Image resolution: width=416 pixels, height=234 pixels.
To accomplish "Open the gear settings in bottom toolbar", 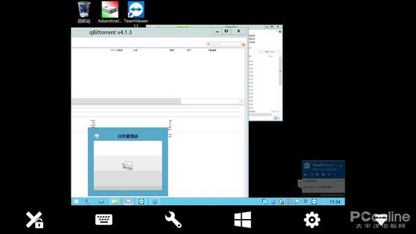I will pyautogui.click(x=312, y=220).
